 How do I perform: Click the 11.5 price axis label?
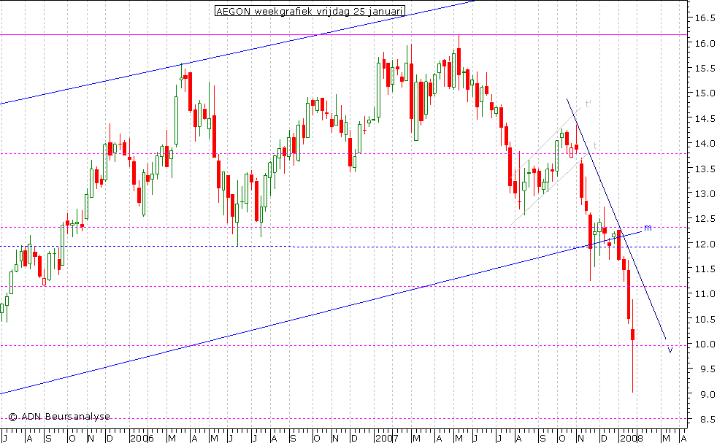(x=705, y=269)
